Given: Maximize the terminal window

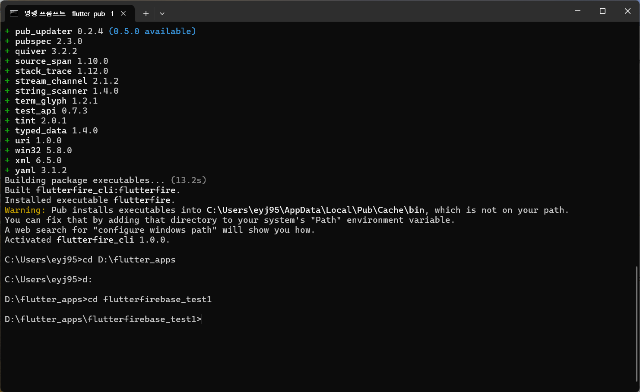Looking at the screenshot, I should coord(602,11).
